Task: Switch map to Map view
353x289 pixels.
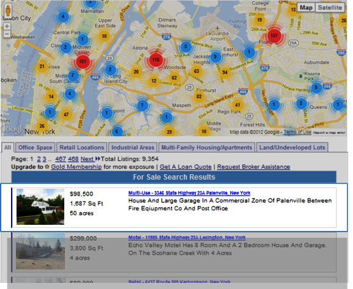Action: tap(306, 8)
